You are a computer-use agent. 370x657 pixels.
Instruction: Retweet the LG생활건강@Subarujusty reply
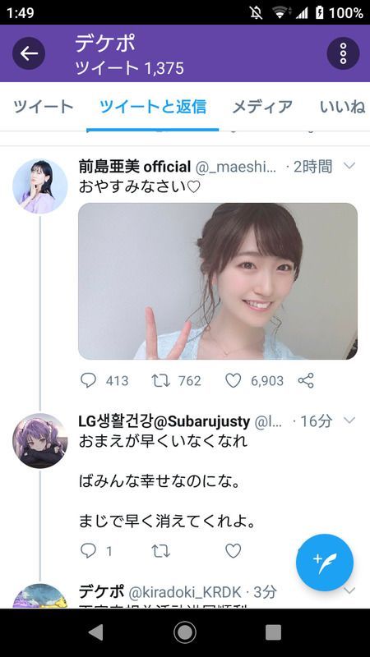point(160,550)
